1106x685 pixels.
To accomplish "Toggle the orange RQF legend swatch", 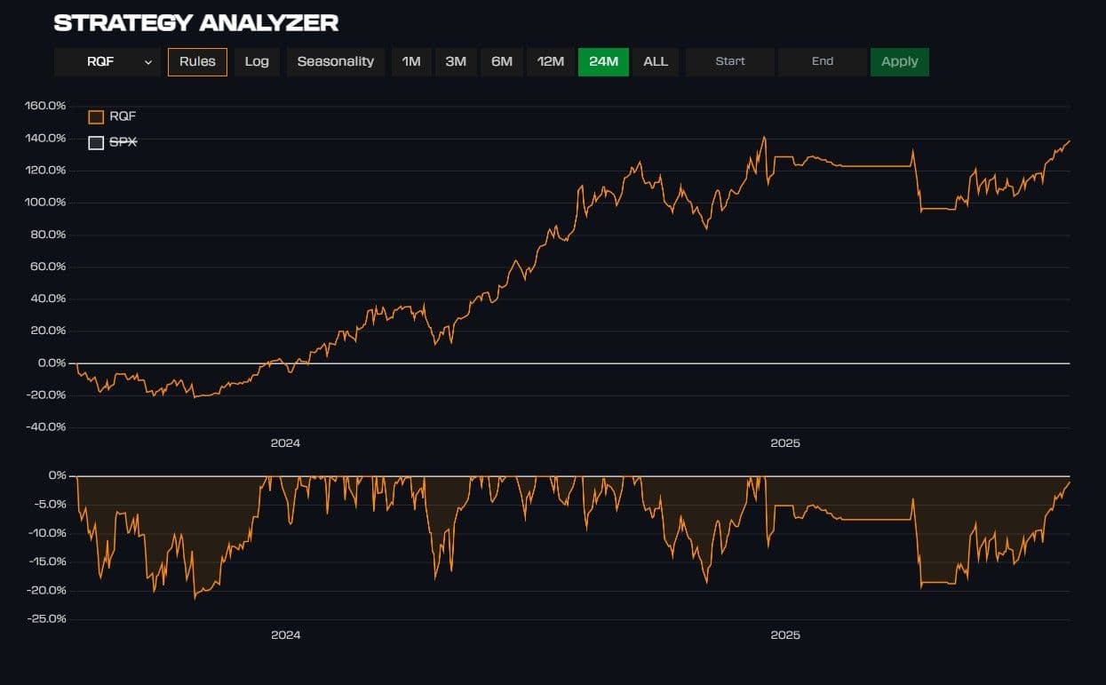I will coord(96,116).
